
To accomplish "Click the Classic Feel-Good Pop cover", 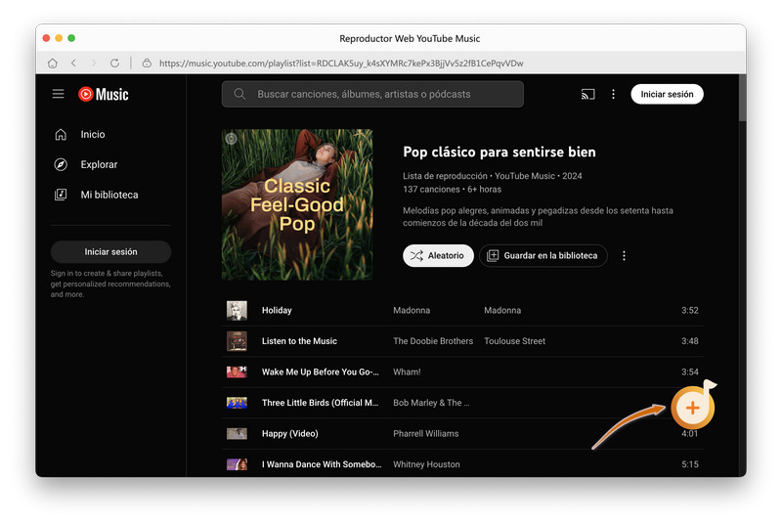I will click(297, 204).
